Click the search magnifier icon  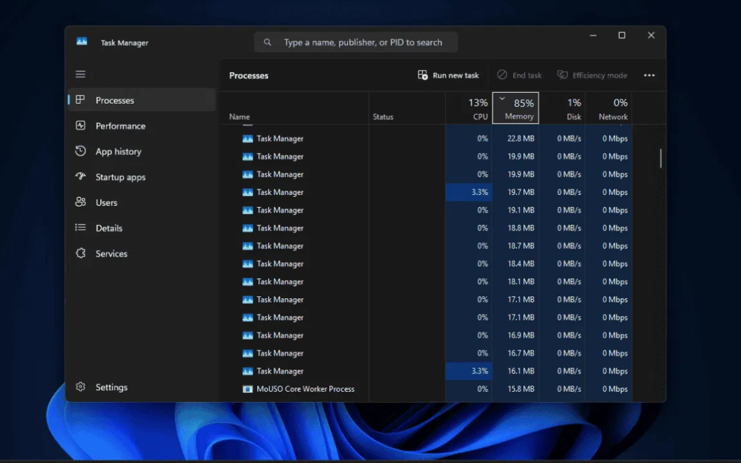tap(267, 42)
